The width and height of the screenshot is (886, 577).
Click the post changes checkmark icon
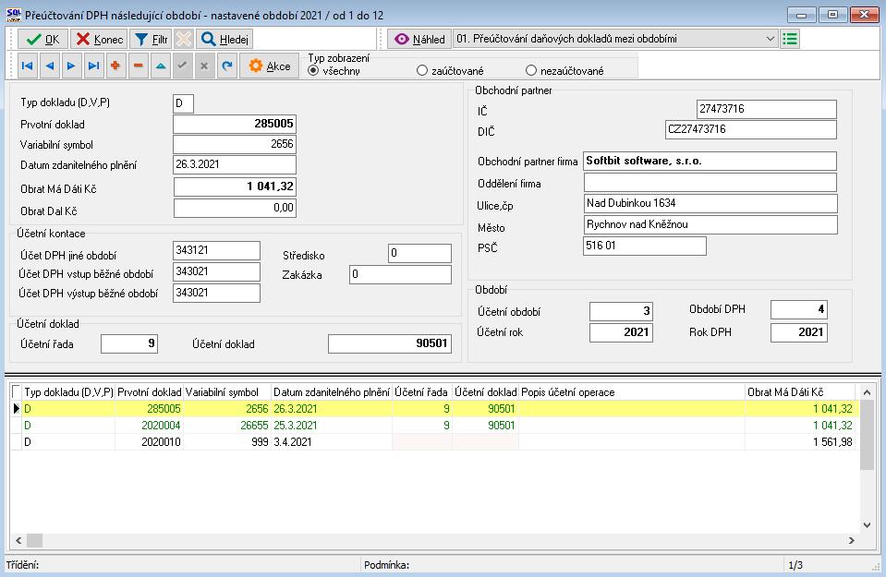coord(183,66)
